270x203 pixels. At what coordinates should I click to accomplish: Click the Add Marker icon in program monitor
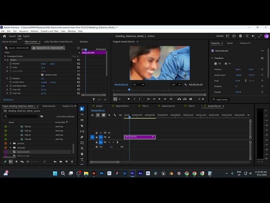(128, 99)
